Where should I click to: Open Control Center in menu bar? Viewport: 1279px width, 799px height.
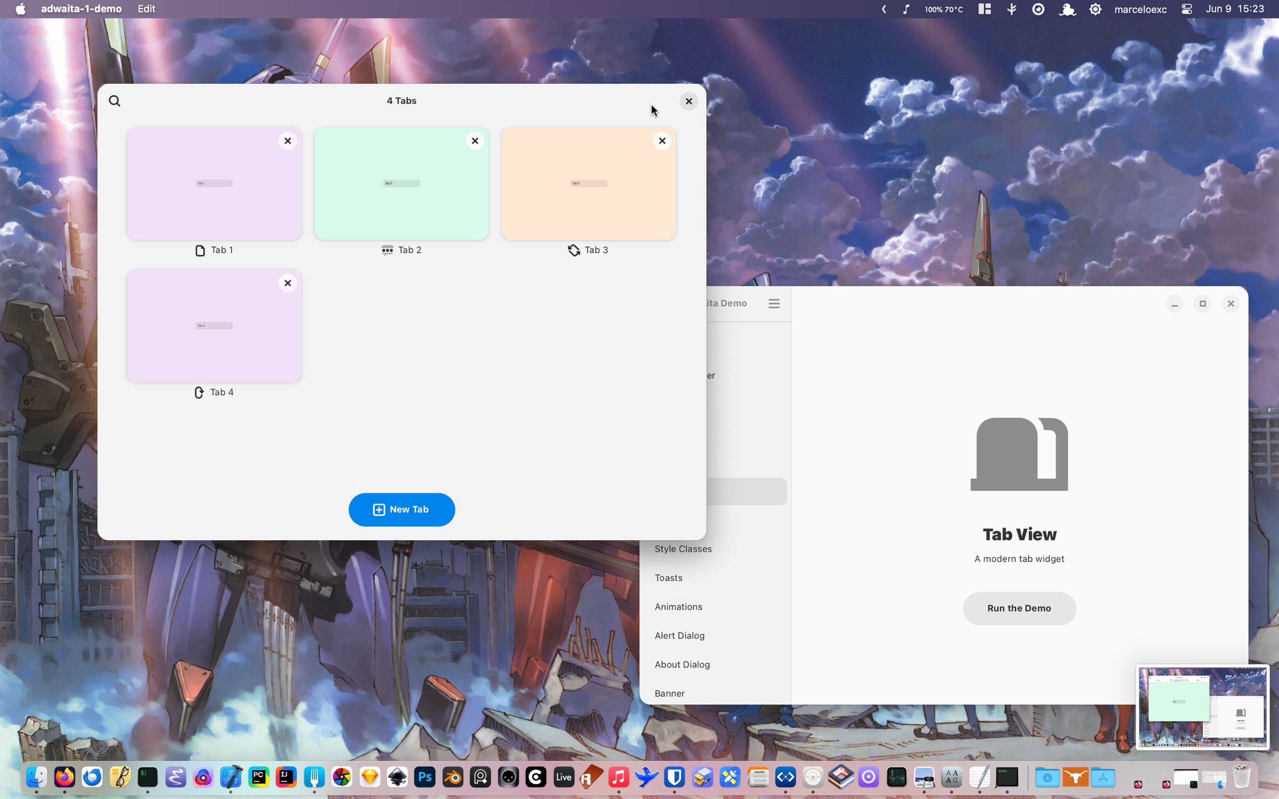(1186, 9)
